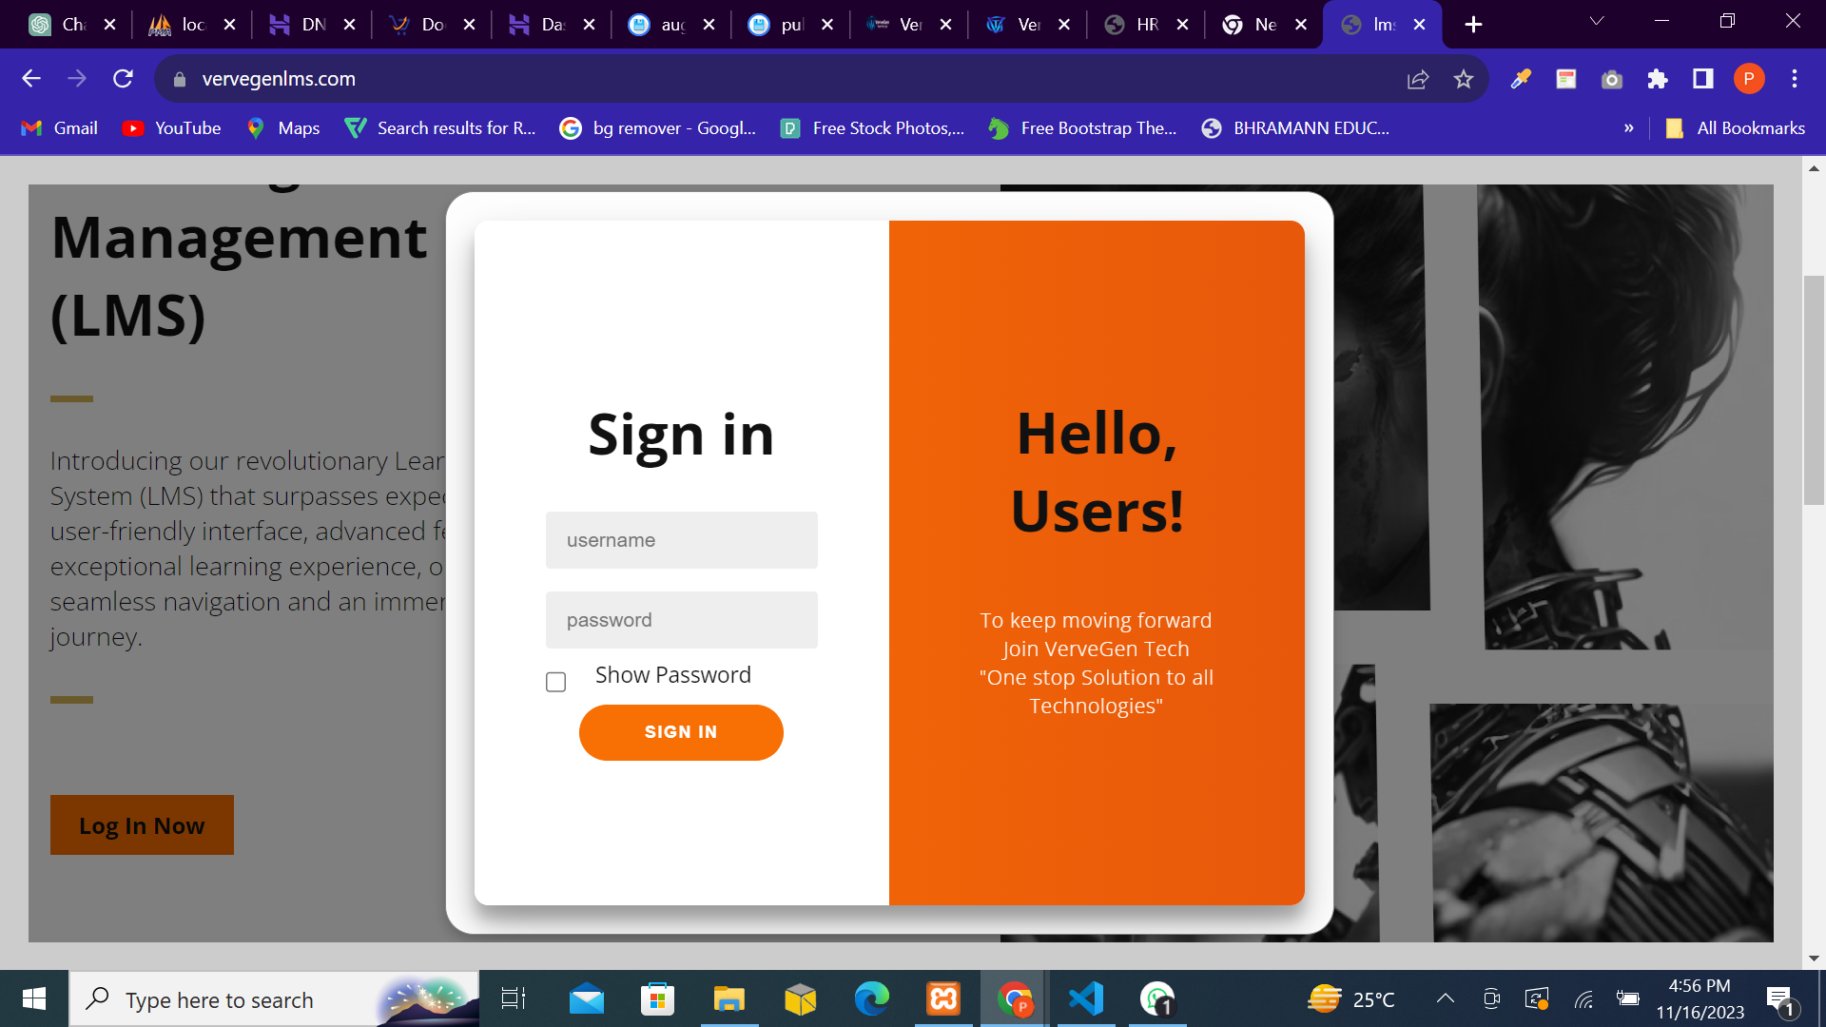Screen dimensions: 1826x1027
Task: Open Microsoft Store from taskbar
Action: (658, 999)
